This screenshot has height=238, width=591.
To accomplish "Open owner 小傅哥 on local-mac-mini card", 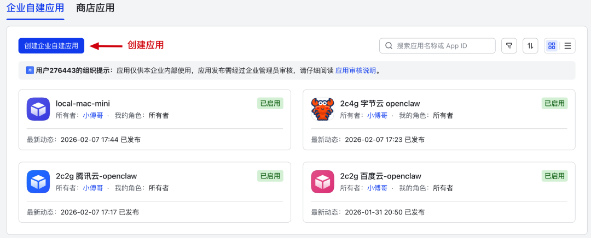I will (92, 115).
